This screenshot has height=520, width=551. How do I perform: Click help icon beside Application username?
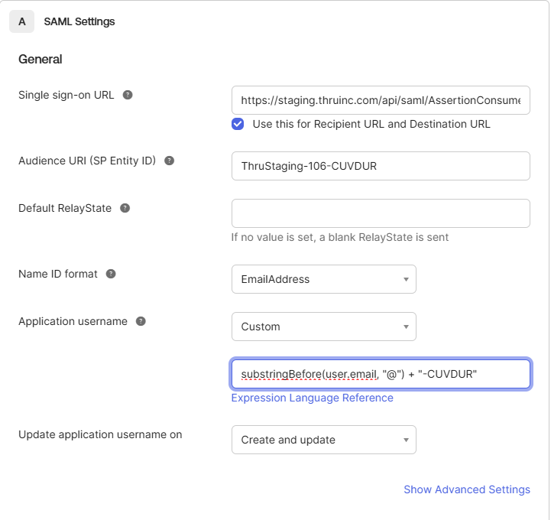click(x=141, y=321)
